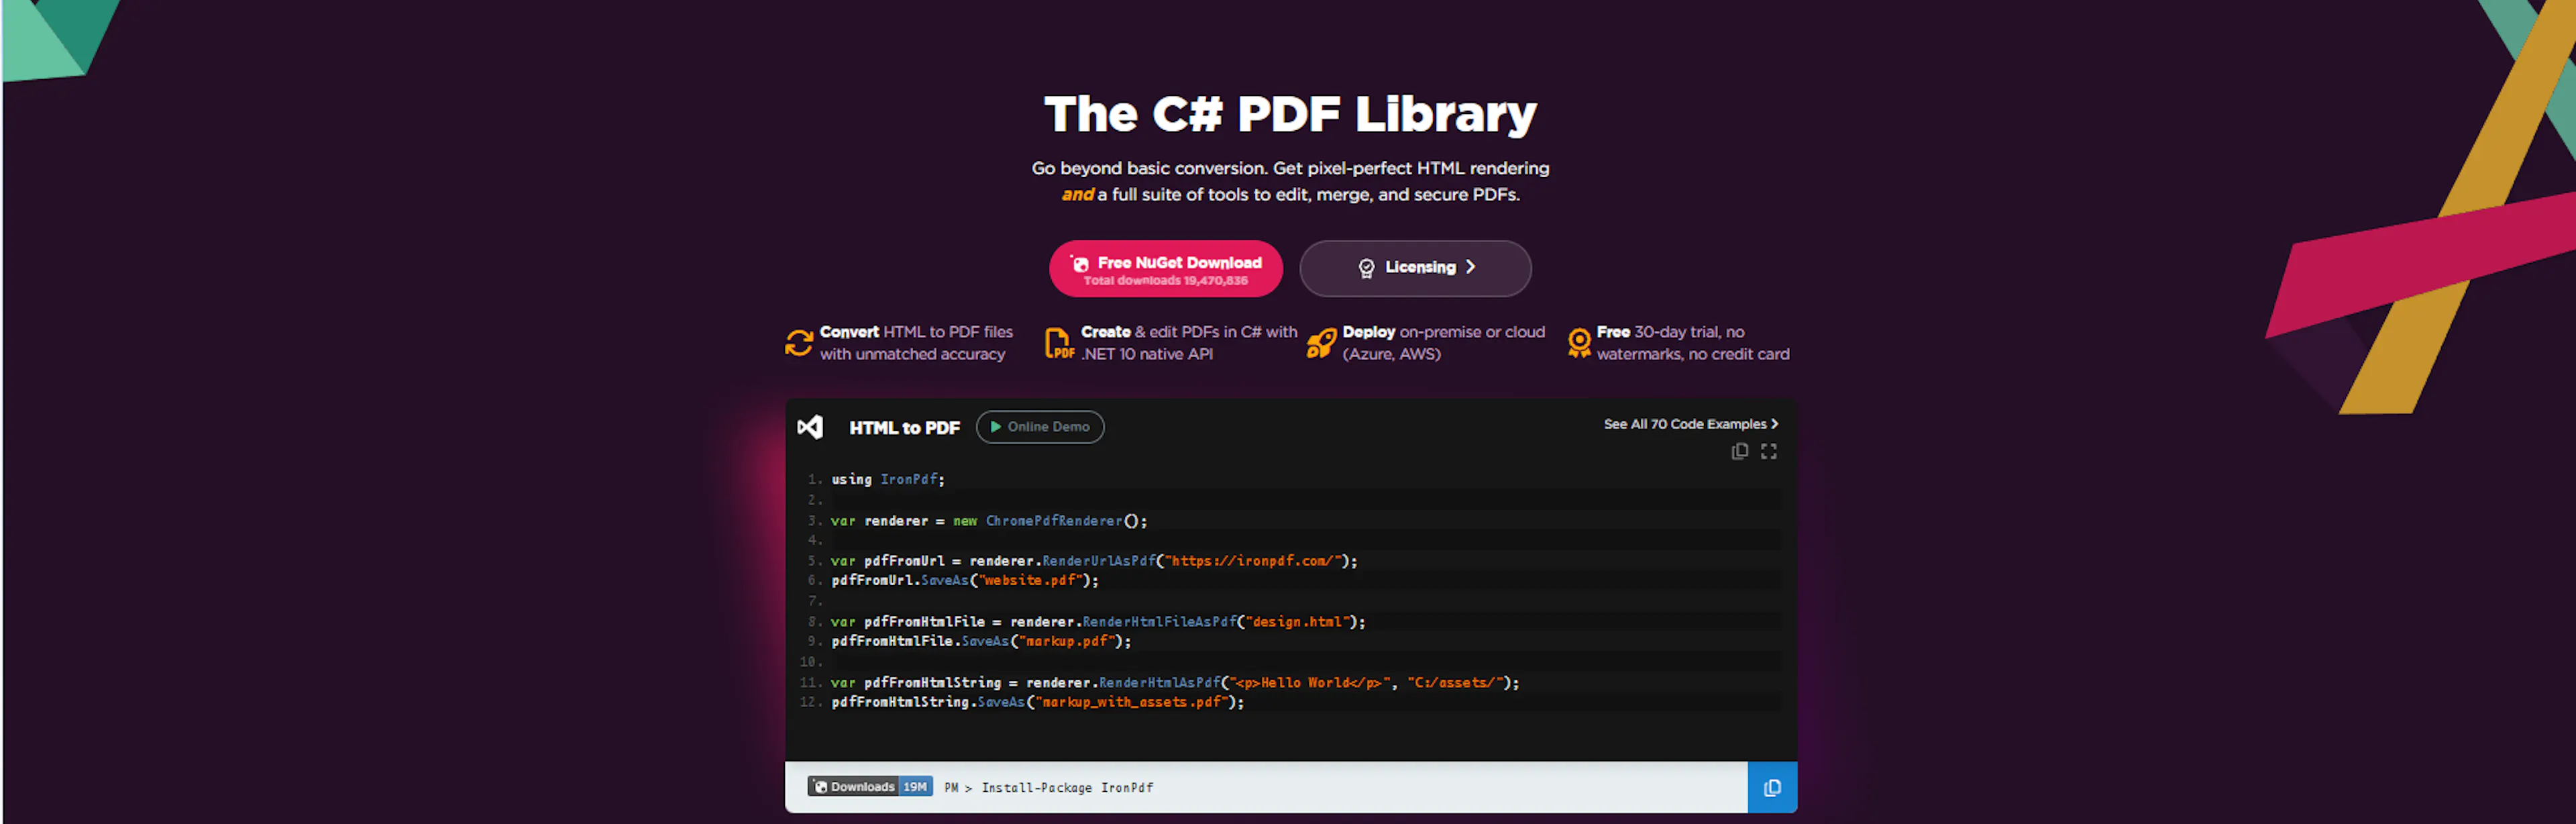2576x824 pixels.
Task: Open the Licensing button
Action: point(1415,268)
